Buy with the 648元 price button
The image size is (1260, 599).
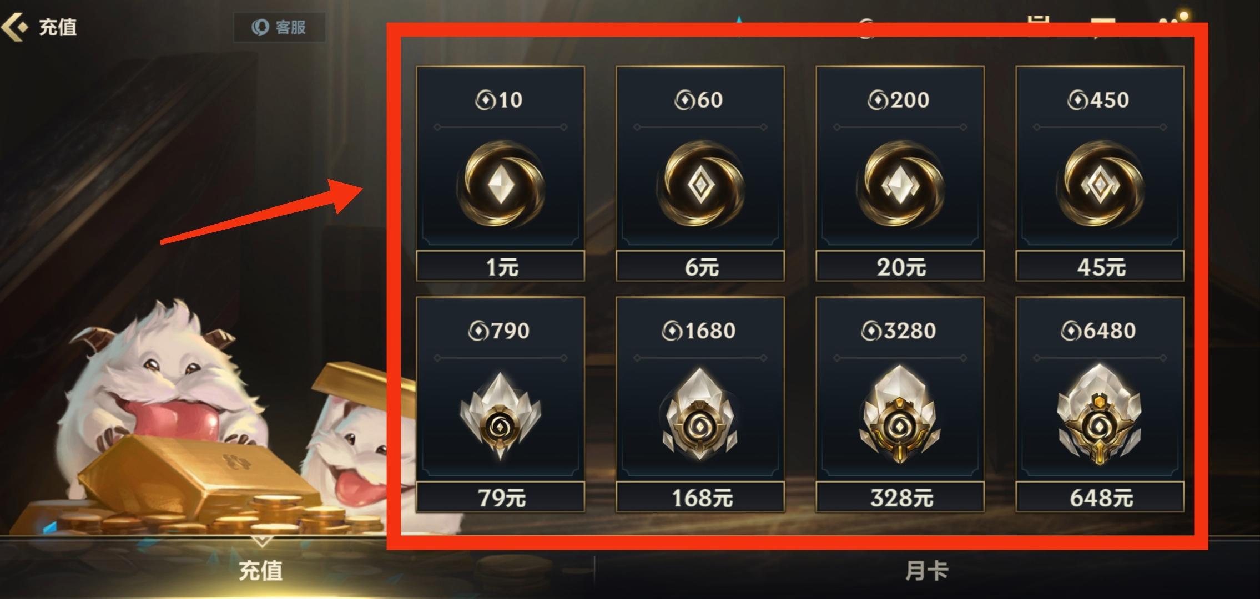[x=1100, y=497]
